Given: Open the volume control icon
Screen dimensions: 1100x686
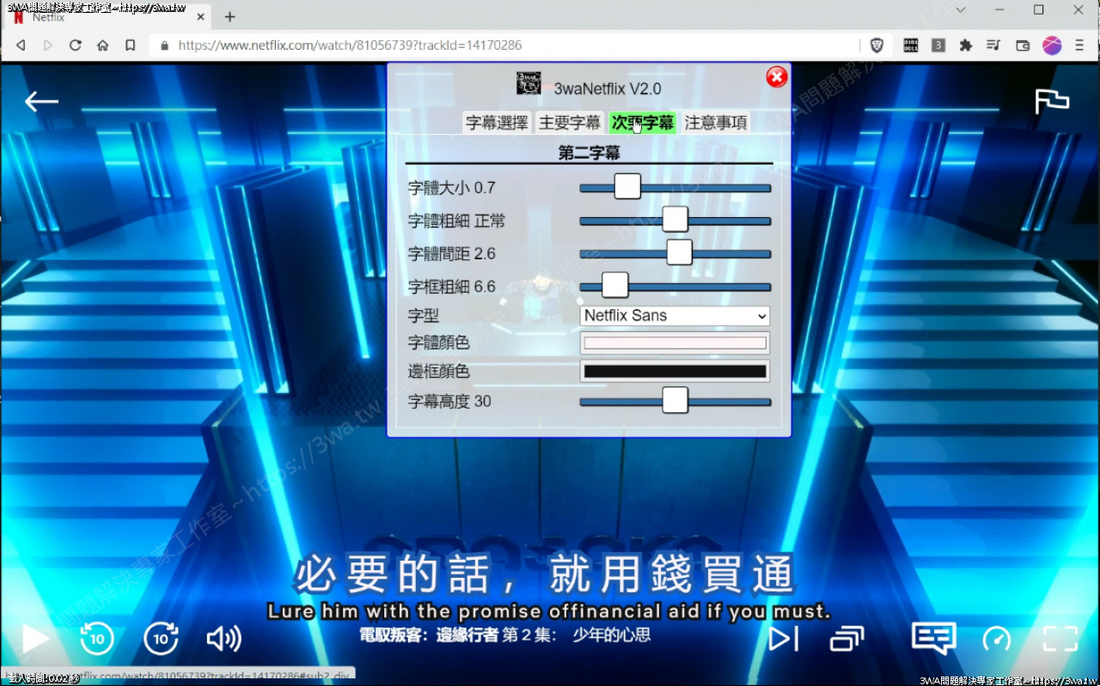Looking at the screenshot, I should tap(222, 639).
